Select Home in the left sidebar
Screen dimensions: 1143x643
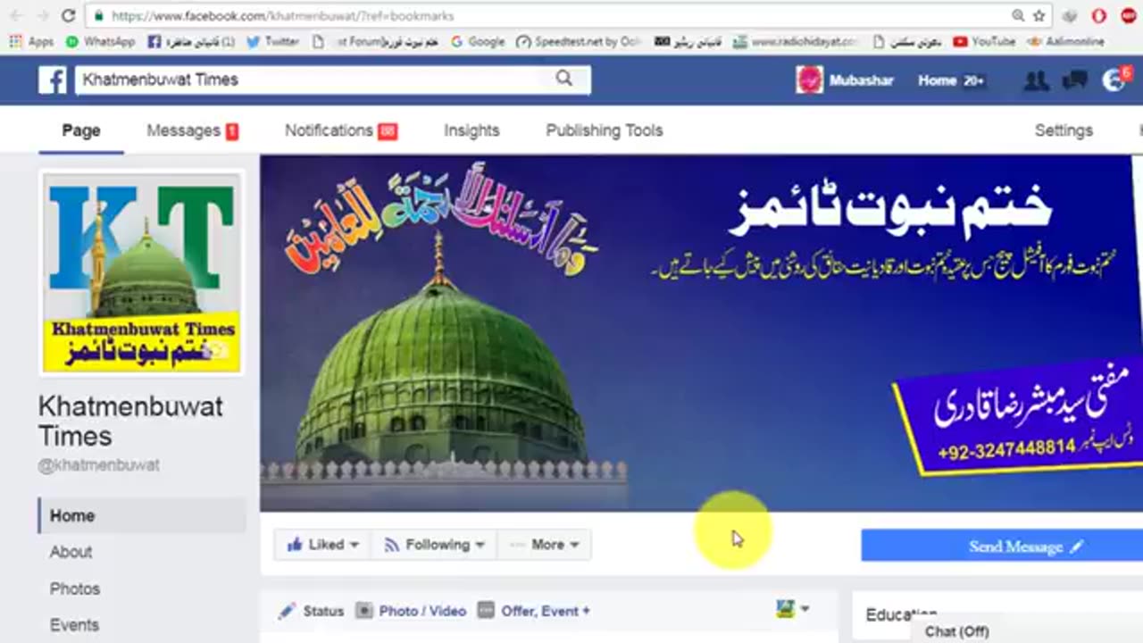point(142,515)
